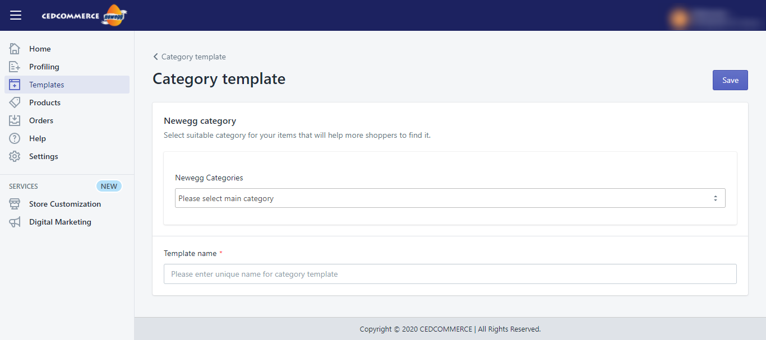The width and height of the screenshot is (766, 340).
Task: Open Profiling section
Action: [x=67, y=67]
